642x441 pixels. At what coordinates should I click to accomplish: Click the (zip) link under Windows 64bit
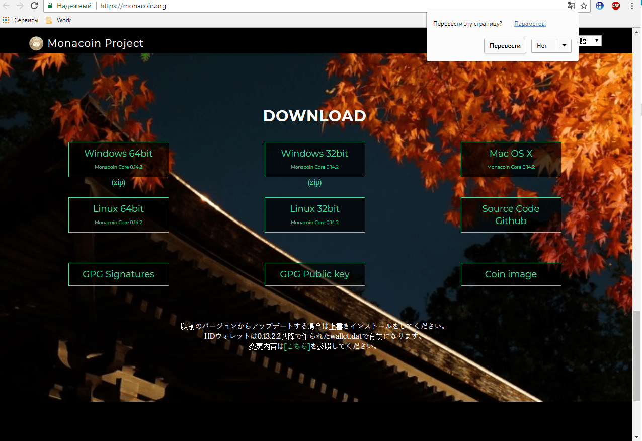119,183
